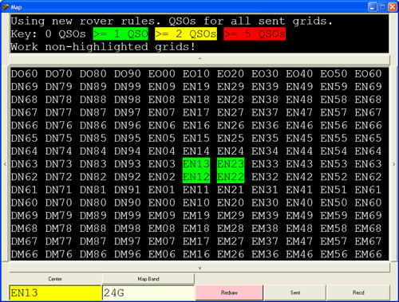399x302 pixels.
Task: Click grid cell EN45
Action: click(x=299, y=138)
